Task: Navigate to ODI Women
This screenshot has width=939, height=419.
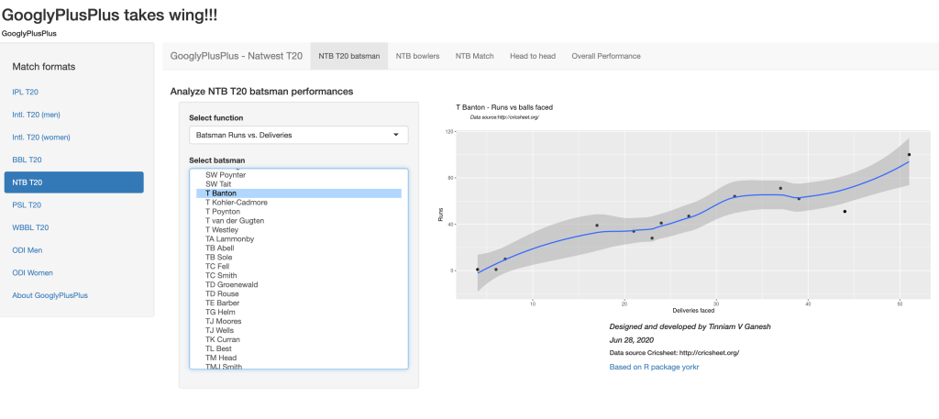Action: pyautogui.click(x=33, y=272)
